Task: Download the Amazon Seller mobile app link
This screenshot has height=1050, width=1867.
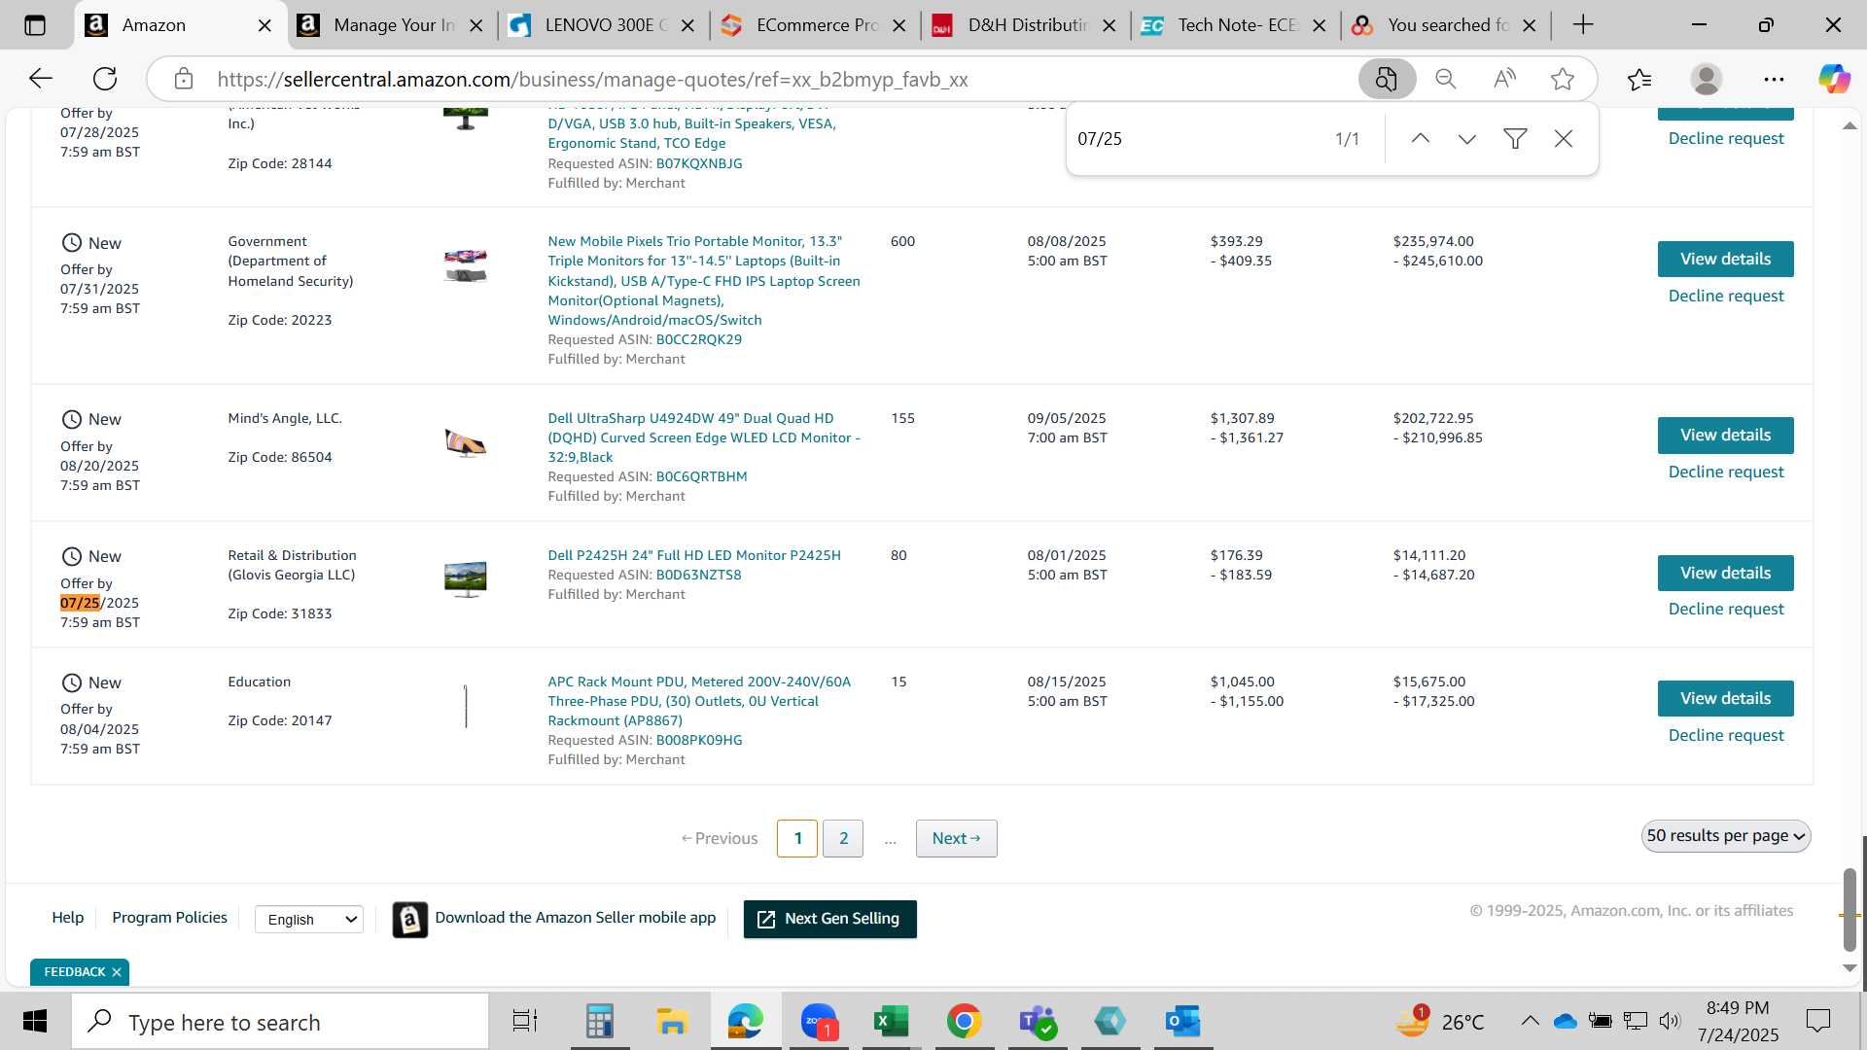Action: coord(575,917)
